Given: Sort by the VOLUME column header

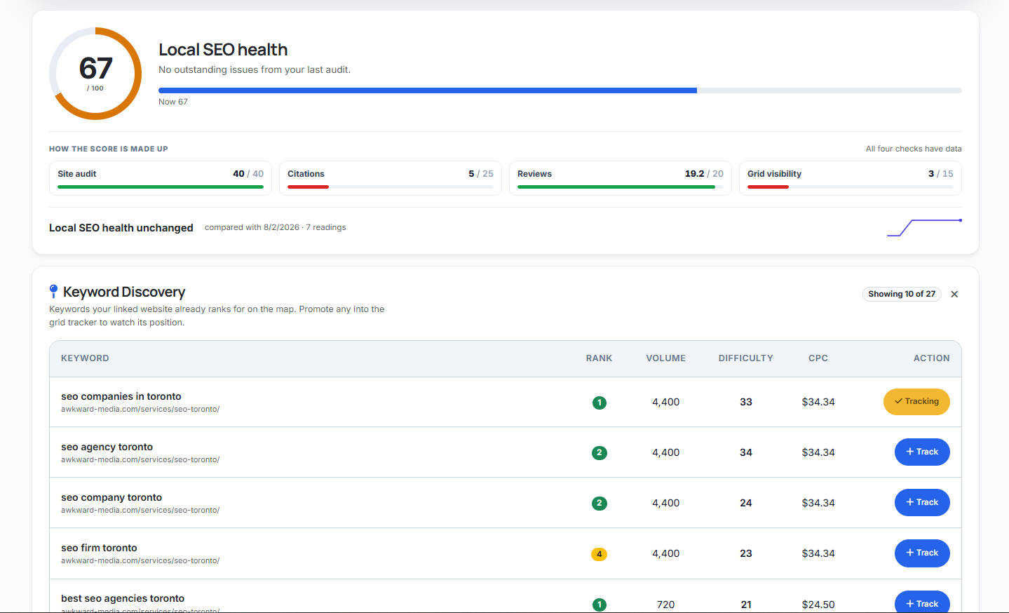Looking at the screenshot, I should click(666, 358).
